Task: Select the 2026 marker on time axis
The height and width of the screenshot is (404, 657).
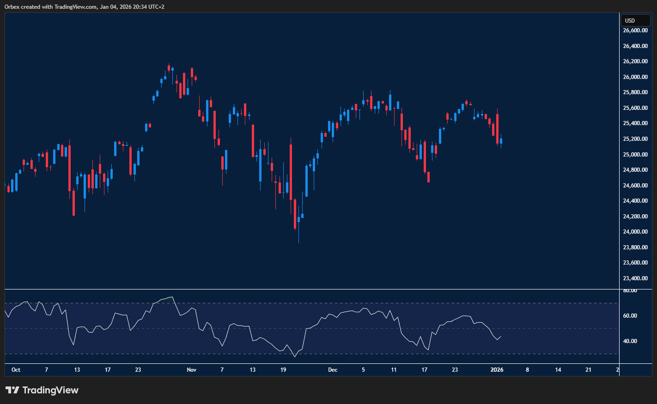Action: (498, 370)
